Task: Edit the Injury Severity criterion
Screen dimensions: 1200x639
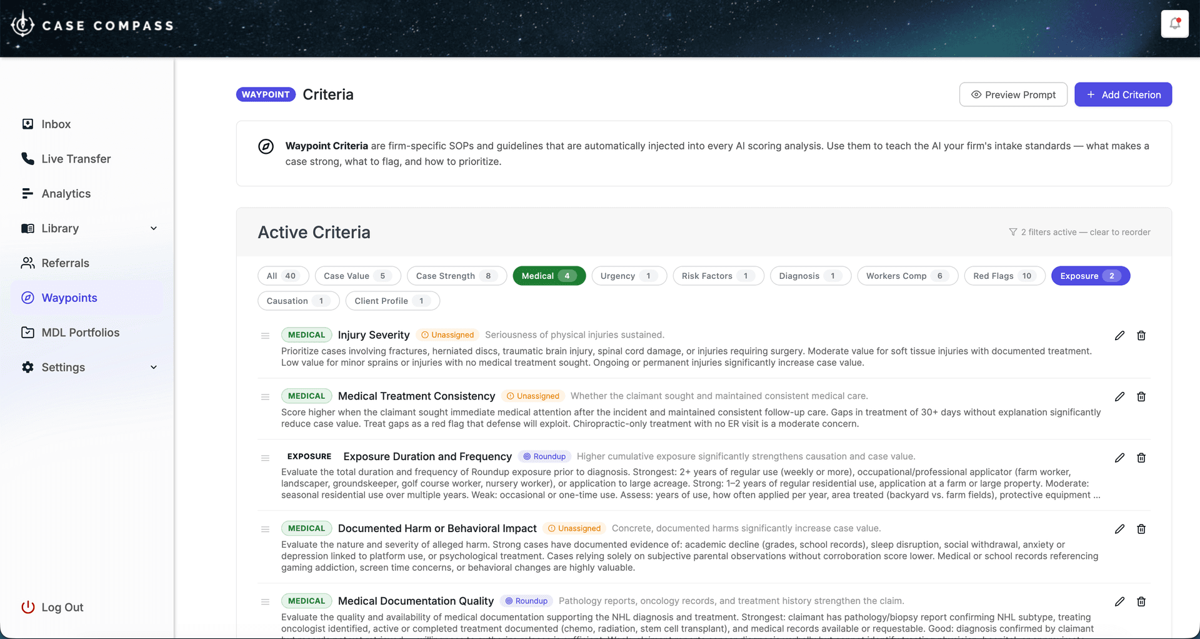Action: [1119, 336]
